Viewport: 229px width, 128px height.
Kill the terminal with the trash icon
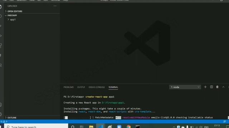point(217,87)
